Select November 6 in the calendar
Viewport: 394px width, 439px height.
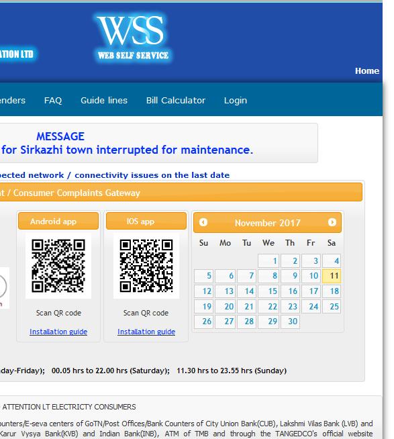(226, 276)
